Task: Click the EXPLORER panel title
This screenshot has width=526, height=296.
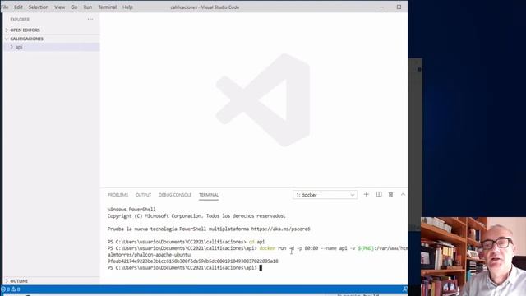Action: coord(20,20)
